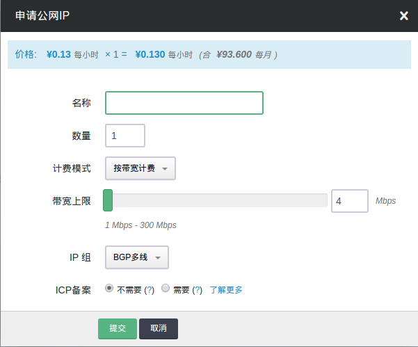
Task: Select the 不需要 ICP备案 radio button
Action: [x=109, y=289]
